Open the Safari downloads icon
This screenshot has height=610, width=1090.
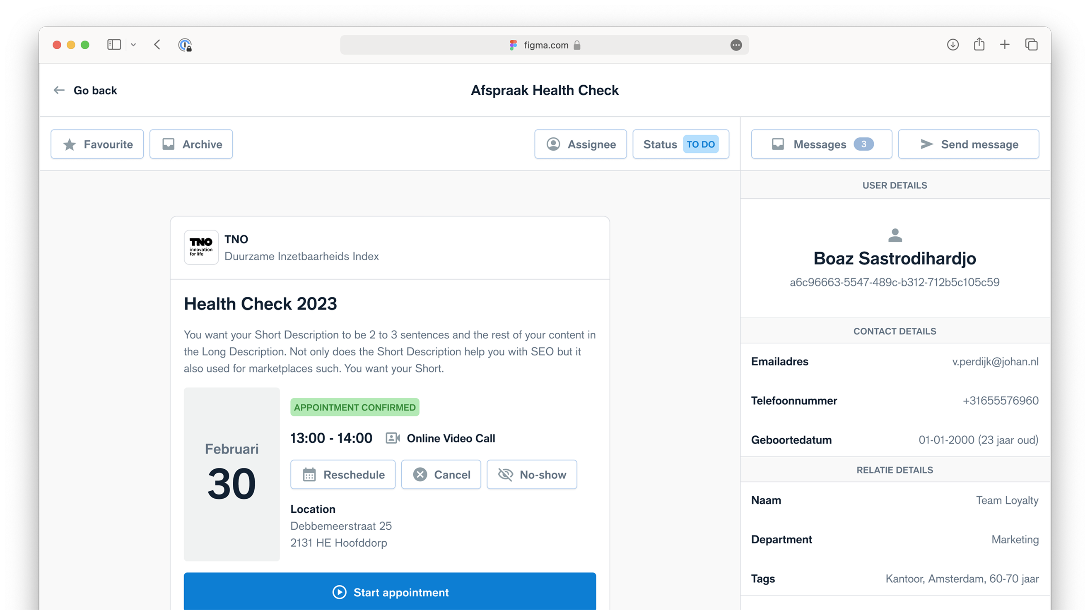953,44
